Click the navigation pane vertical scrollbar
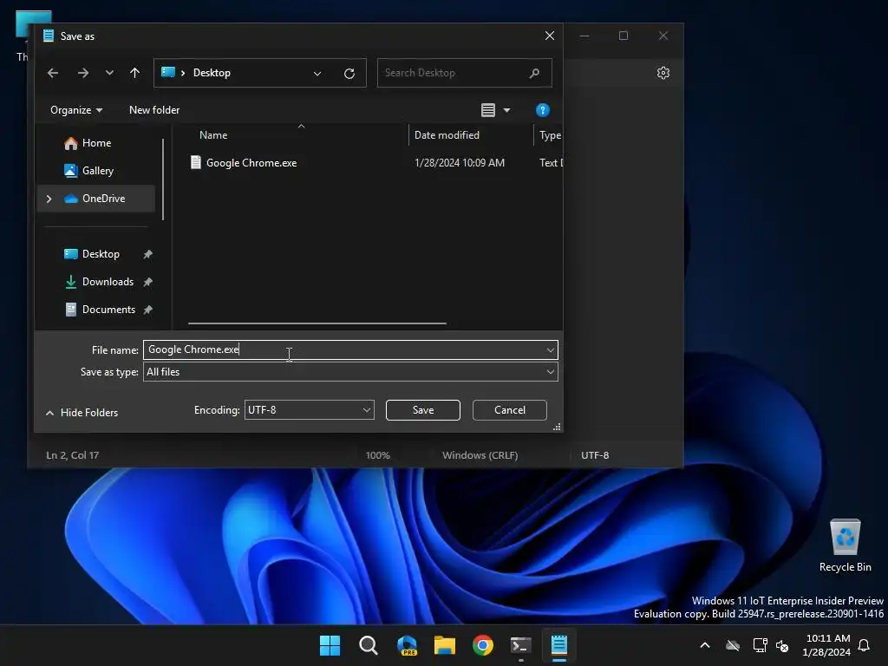 (x=163, y=180)
